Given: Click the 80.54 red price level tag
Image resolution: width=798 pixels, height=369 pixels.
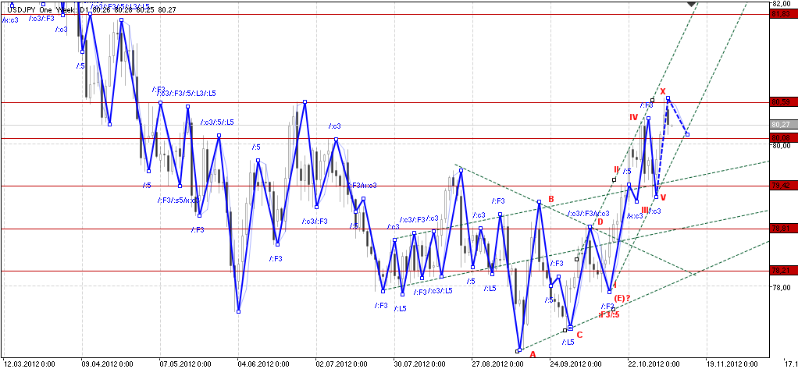Looking at the screenshot, I should tap(779, 102).
